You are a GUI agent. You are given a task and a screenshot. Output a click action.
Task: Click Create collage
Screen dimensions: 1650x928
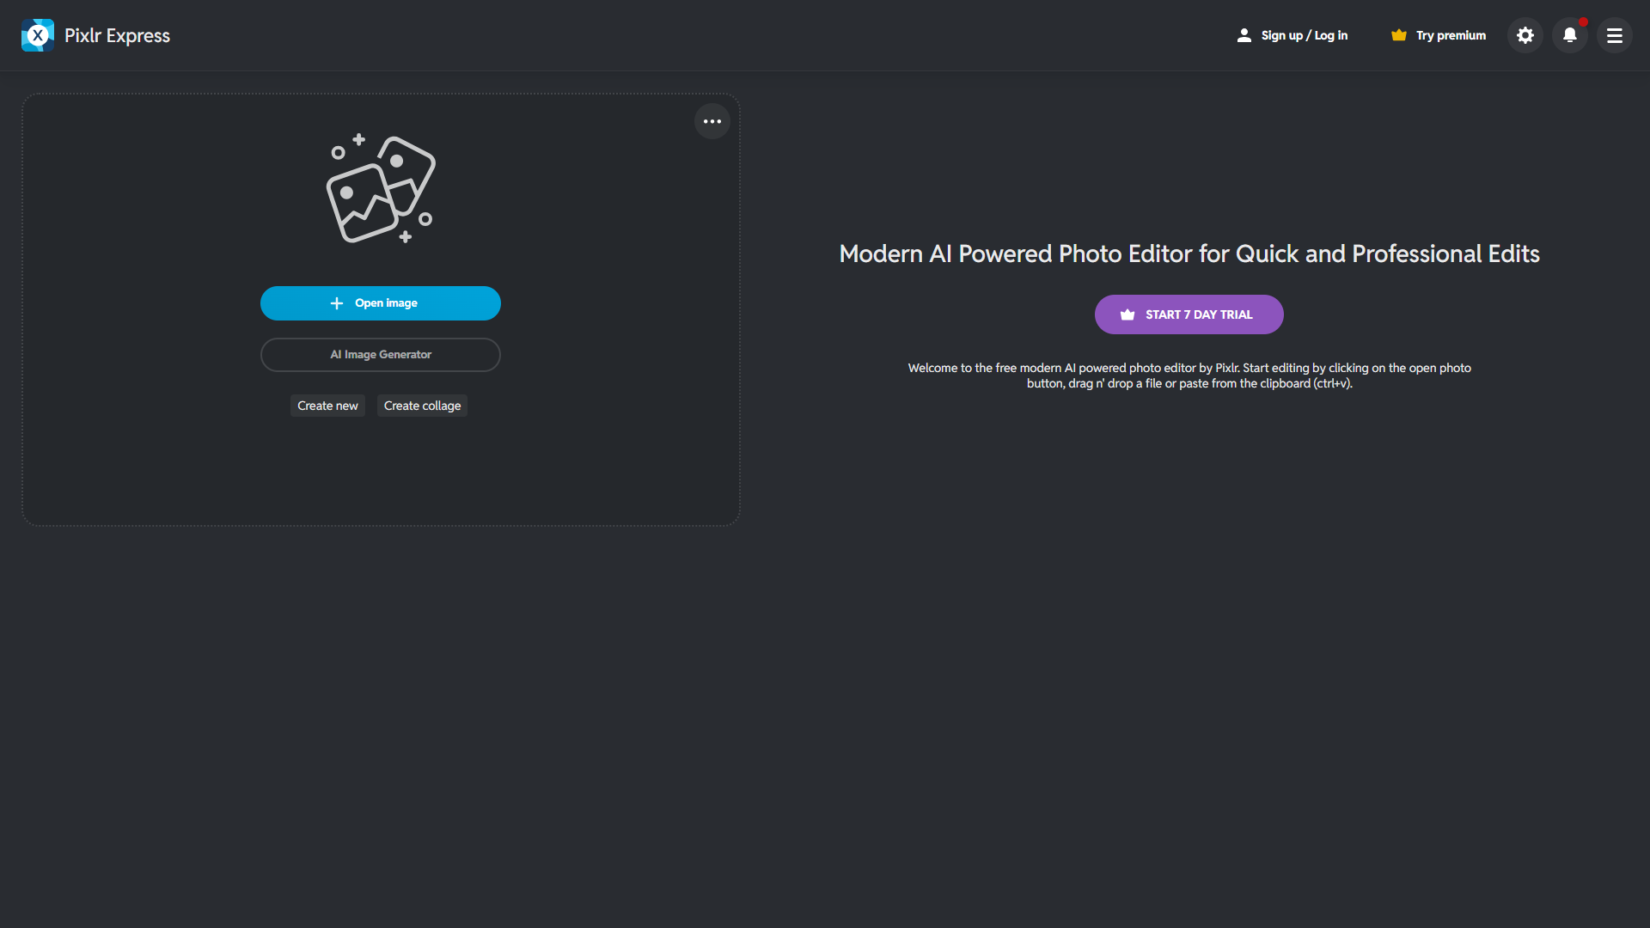point(422,406)
